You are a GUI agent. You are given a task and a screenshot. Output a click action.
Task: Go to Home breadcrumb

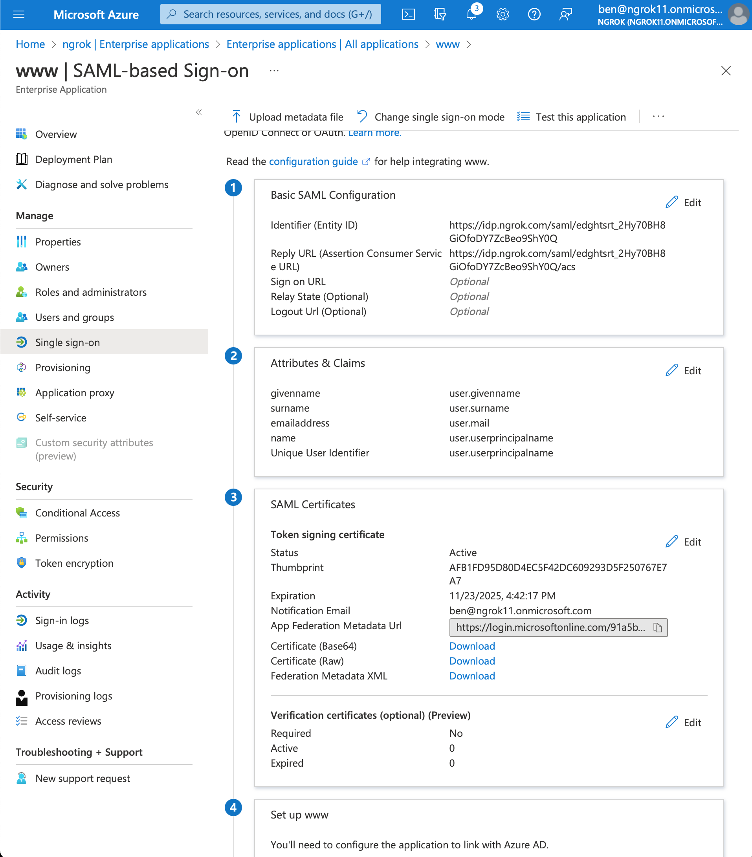point(30,44)
